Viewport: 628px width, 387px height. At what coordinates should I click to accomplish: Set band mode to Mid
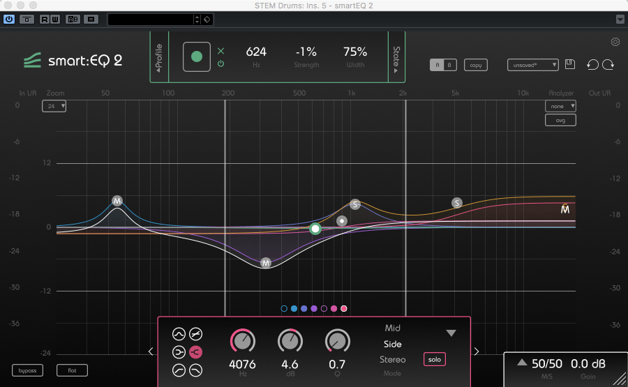(x=392, y=328)
